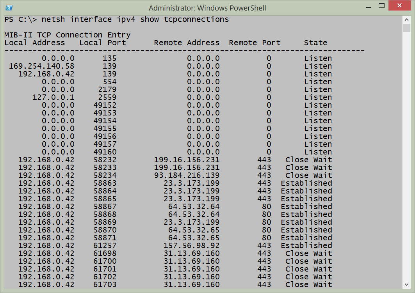Click local port 2179
The height and width of the screenshot is (293, 415).
tap(107, 90)
